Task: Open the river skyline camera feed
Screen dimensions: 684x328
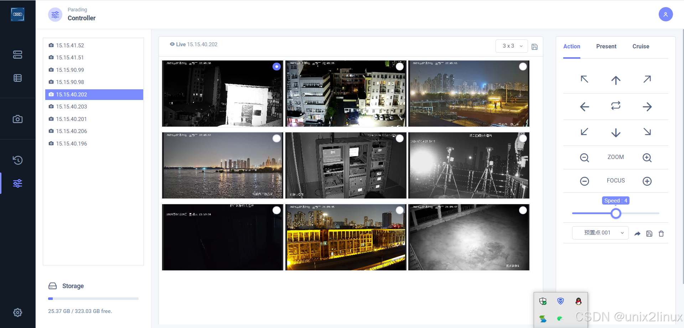Action: click(222, 165)
